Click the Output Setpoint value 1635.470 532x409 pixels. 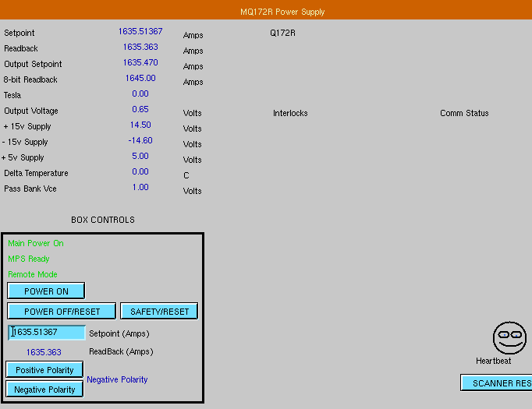tap(140, 62)
